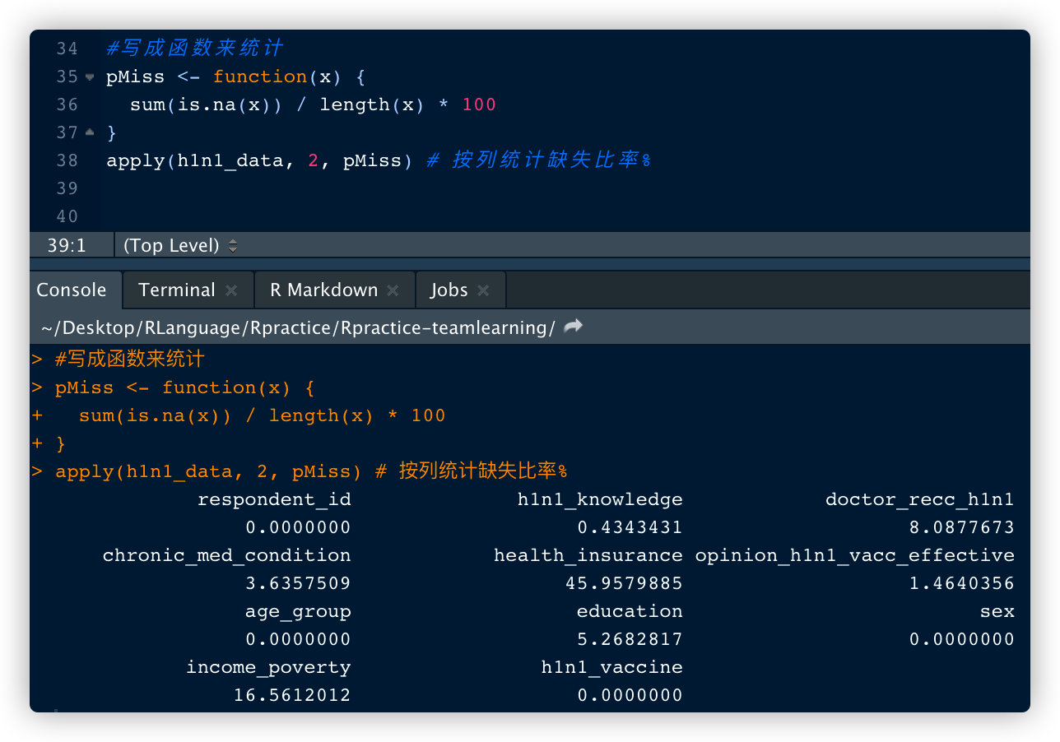Click the comment on editor line 38

point(539,160)
